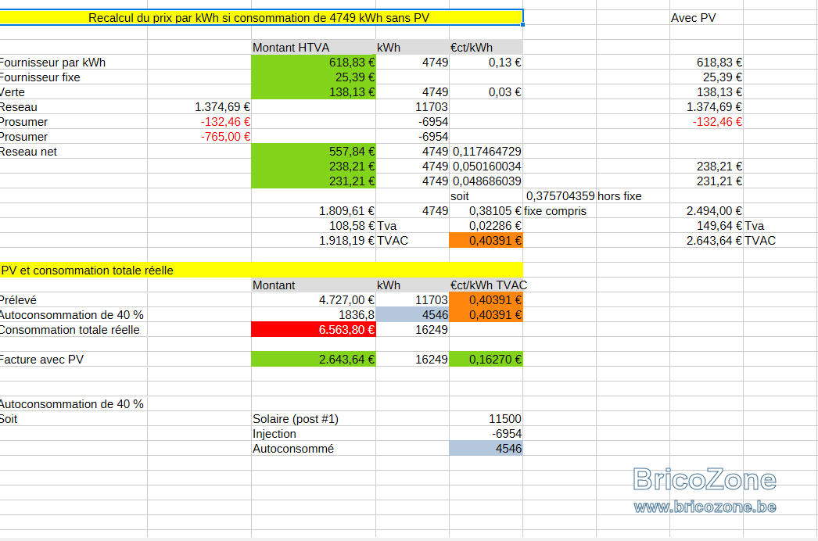The width and height of the screenshot is (818, 541).
Task: Select the green cell showing 25,39 €
Action: tap(313, 77)
